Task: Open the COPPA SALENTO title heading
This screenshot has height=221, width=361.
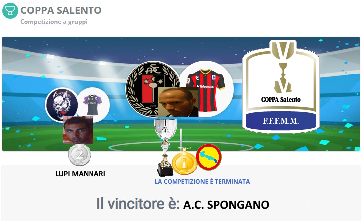Action: [x=61, y=10]
